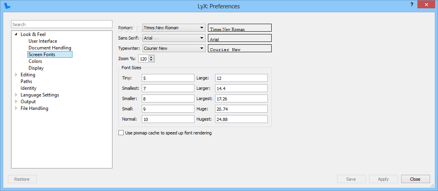Image resolution: width=438 pixels, height=191 pixels.
Task: Select User Interface in the tree
Action: point(43,41)
